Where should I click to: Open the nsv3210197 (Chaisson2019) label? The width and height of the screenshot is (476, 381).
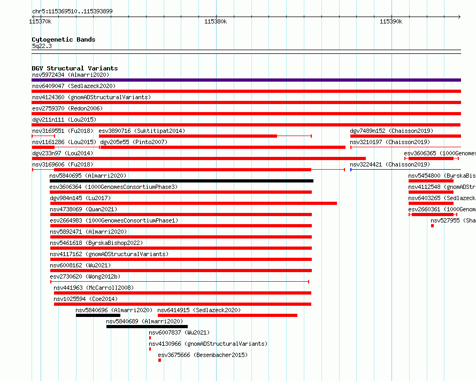[390, 142]
